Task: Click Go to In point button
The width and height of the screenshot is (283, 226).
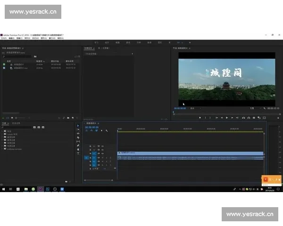Action: click(216, 118)
